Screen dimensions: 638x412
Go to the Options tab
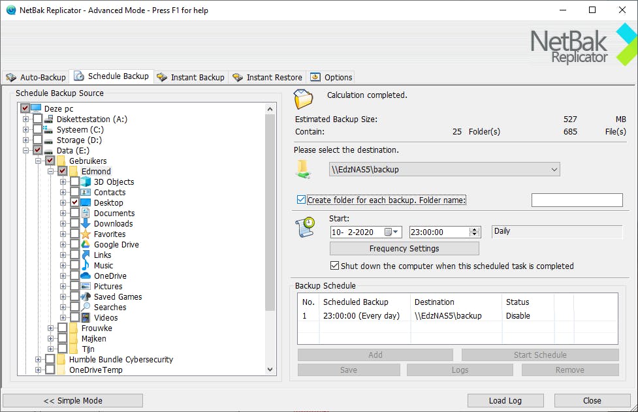[331, 77]
